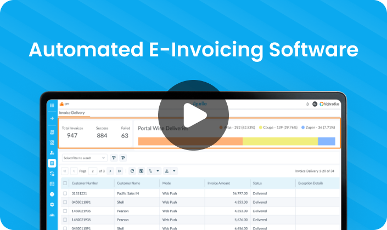This screenshot has width=387, height=230.
Task: Open the 'Select filter to search' dropdown
Action: tap(83, 158)
